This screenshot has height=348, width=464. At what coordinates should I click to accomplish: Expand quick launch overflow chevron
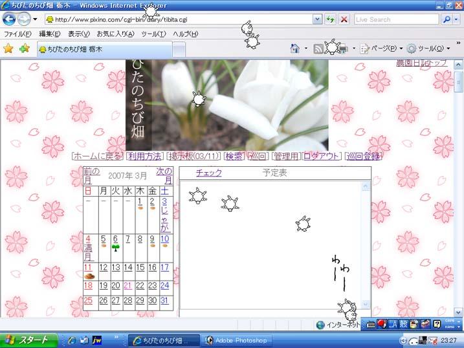click(116, 337)
